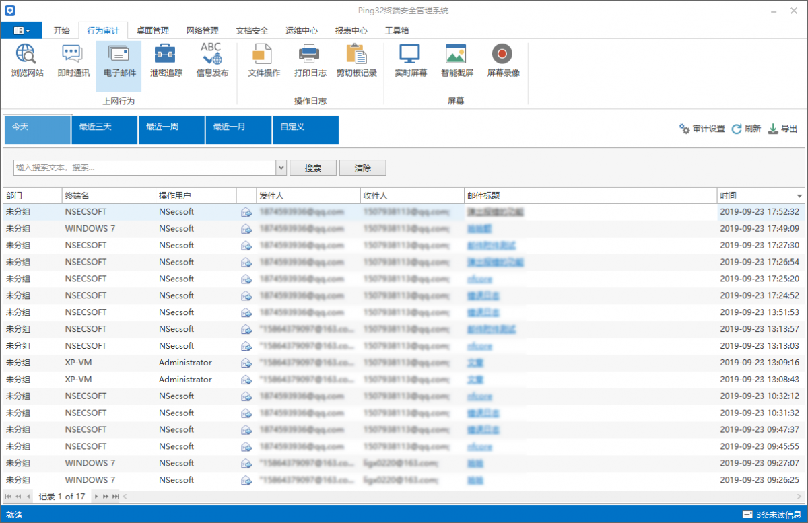Click the 清除 clear button
Image resolution: width=808 pixels, height=523 pixels.
(363, 168)
